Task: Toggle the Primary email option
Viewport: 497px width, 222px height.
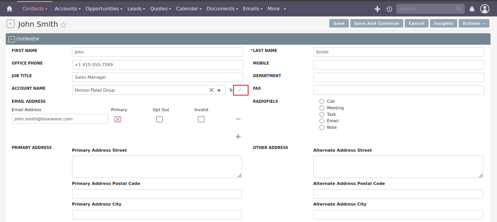Action: click(x=118, y=119)
